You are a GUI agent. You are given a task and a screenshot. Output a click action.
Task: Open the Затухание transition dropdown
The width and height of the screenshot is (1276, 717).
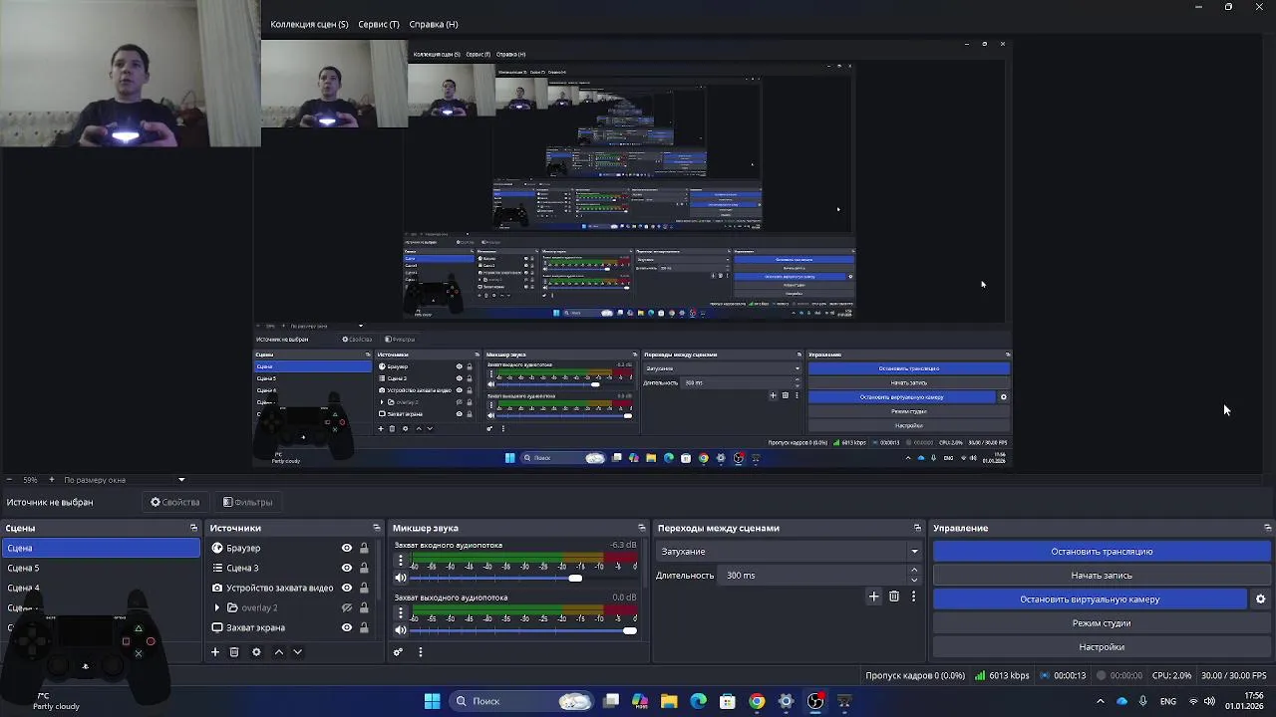(788, 551)
